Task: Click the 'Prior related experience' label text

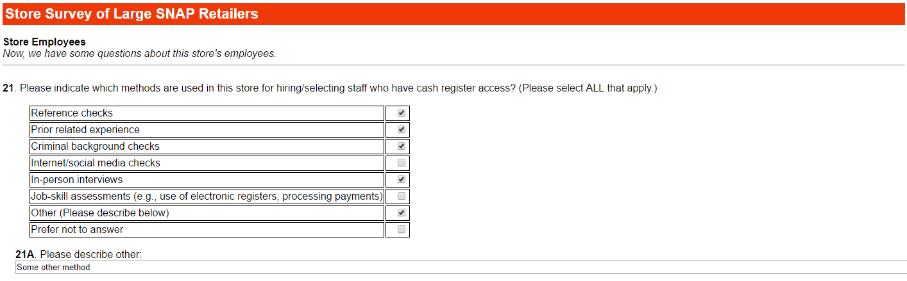Action: (85, 130)
